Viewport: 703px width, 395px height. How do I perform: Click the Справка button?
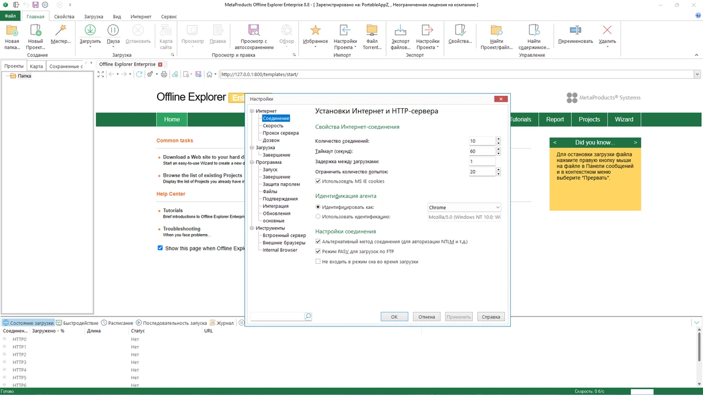[x=491, y=317]
